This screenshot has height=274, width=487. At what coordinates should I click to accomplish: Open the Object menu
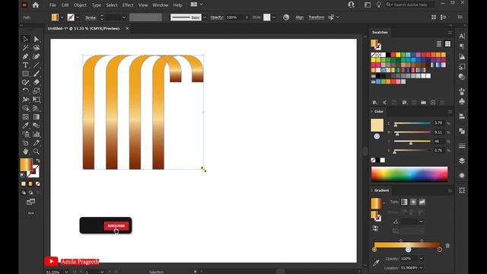tap(80, 5)
